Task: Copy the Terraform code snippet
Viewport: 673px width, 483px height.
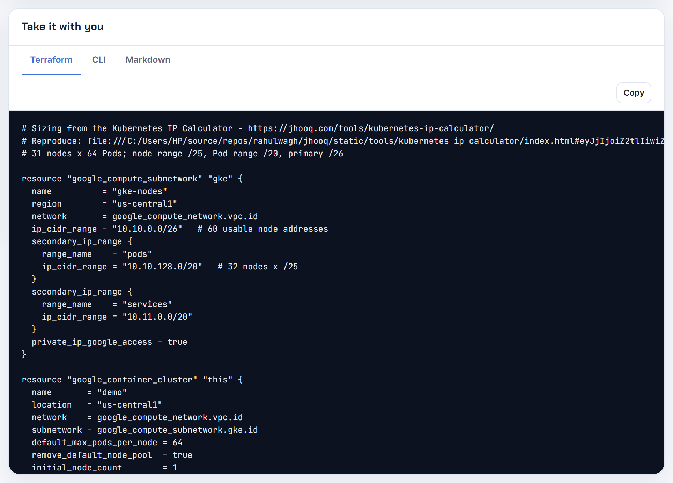Action: (634, 93)
